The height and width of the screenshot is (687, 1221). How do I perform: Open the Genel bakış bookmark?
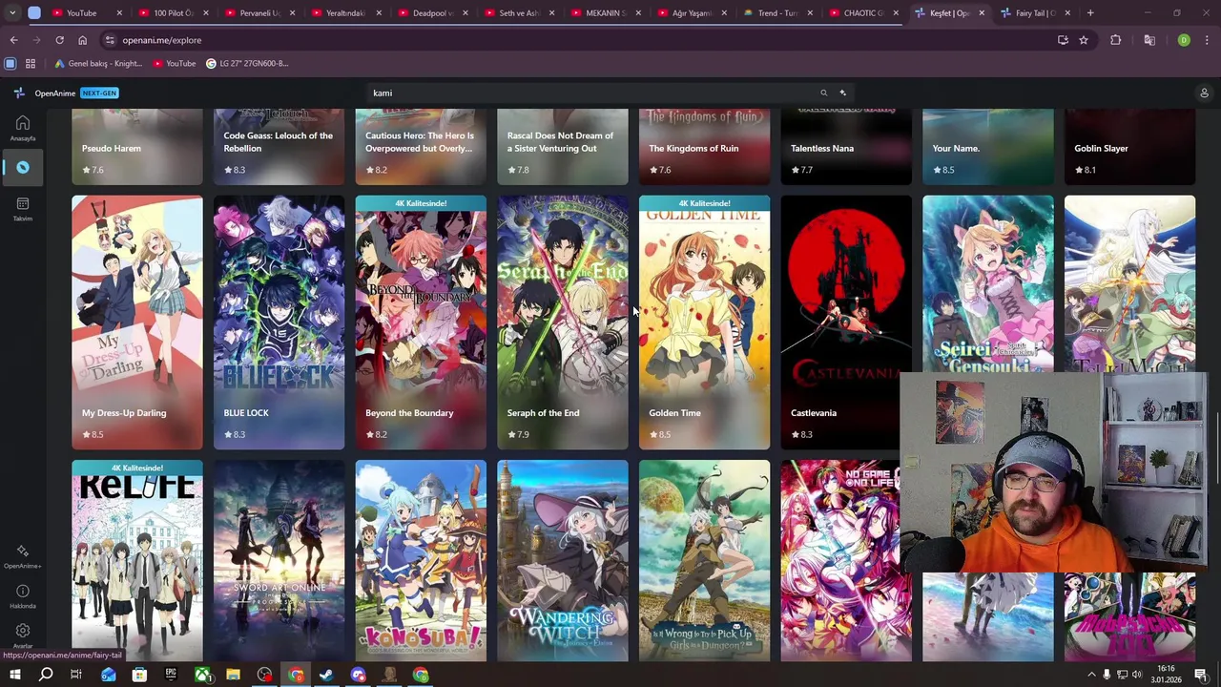click(x=98, y=64)
